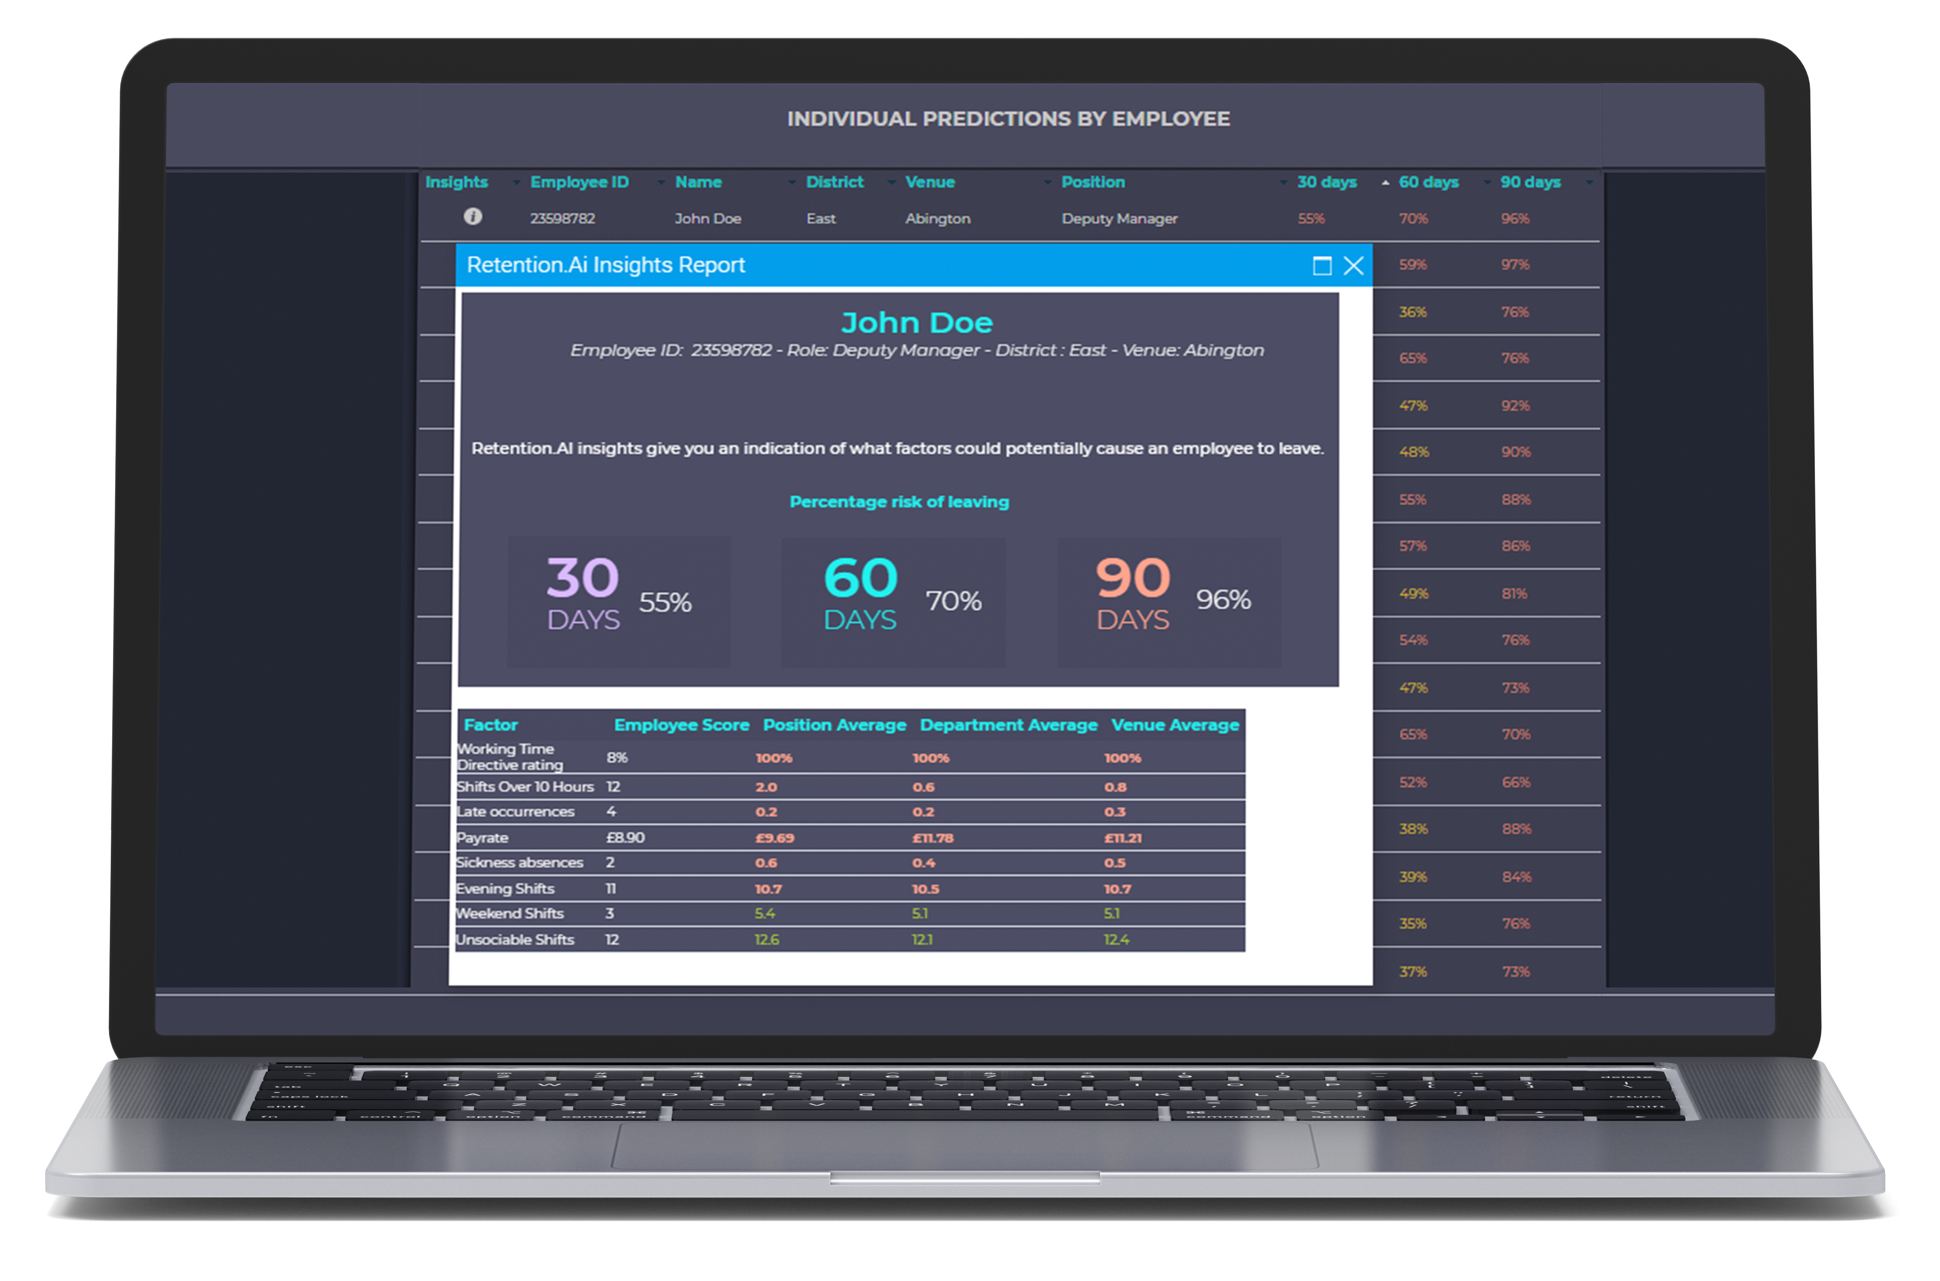
Task: Click the 60 days column header
Action: 1428,182
